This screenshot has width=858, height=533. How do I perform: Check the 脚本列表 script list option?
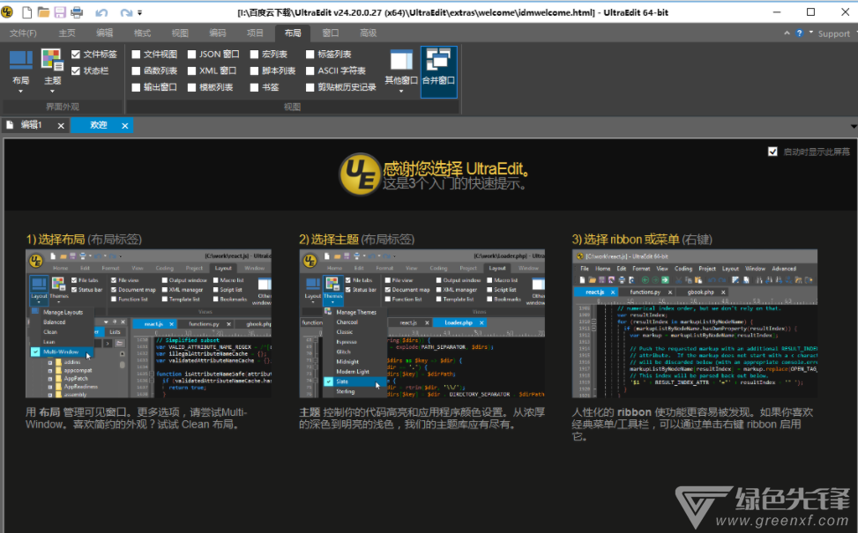(x=255, y=70)
